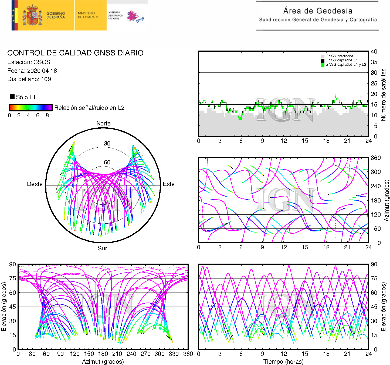Click the signal-to-noise rainbow color bar

[x=30, y=108]
